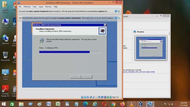Viewport: 190px width, 107px height.
Task: Click the CPU features status icon
Action: click(x=105, y=97)
